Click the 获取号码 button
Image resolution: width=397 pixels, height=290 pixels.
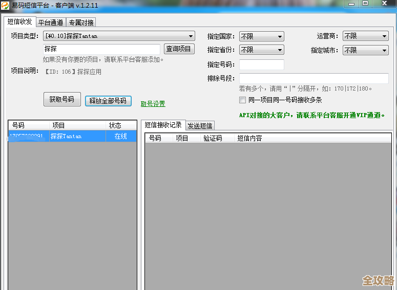(x=62, y=99)
